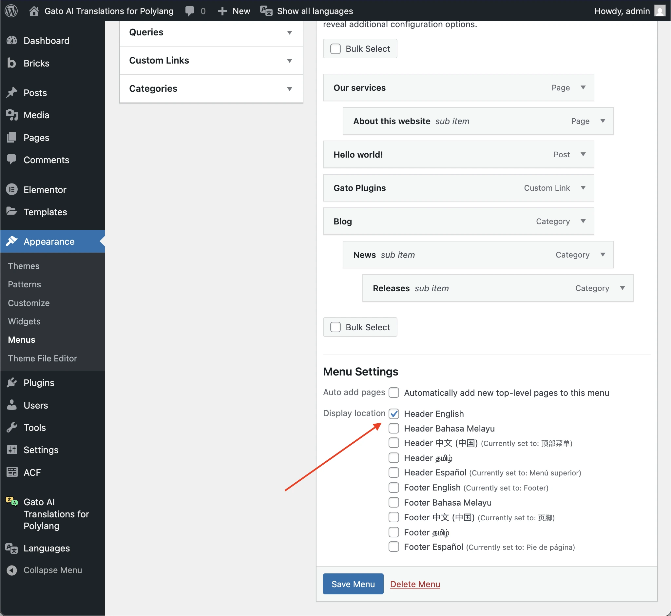
Task: Open the Plugins menu in sidebar
Action: 39,383
